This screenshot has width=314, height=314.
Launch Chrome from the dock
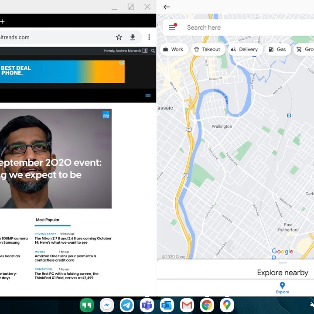[x=207, y=305]
